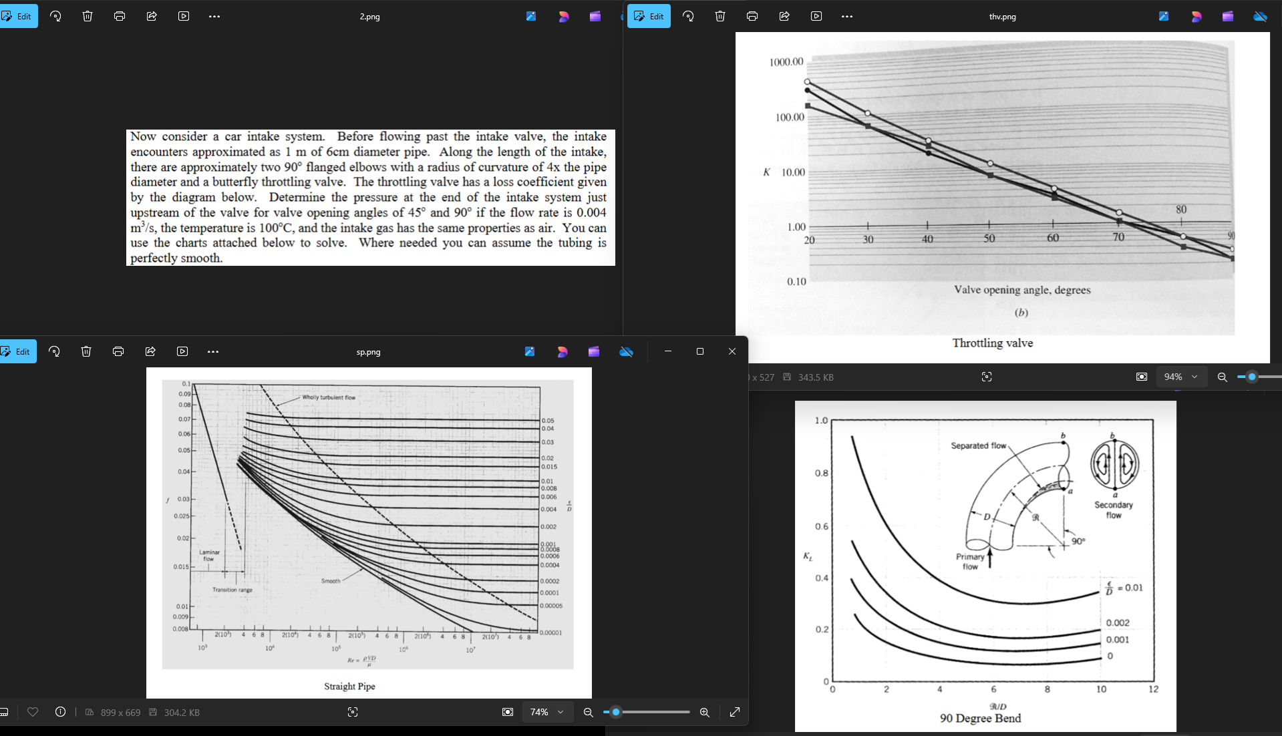This screenshot has height=736, width=1282.
Task: Click Edit in the sp.png window
Action: point(18,351)
